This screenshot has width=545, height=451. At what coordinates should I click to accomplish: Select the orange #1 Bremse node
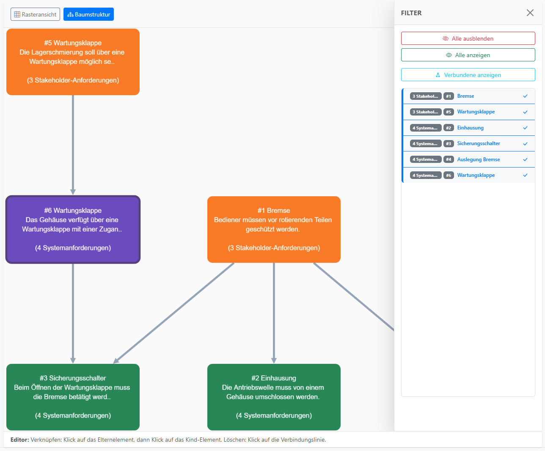tap(274, 229)
